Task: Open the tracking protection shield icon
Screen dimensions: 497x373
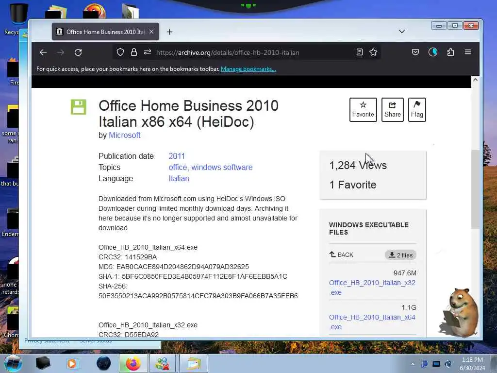Action: point(120,52)
